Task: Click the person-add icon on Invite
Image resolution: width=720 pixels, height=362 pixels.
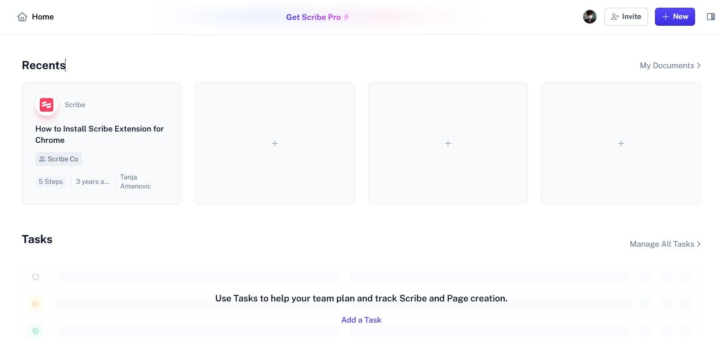Action: pyautogui.click(x=614, y=16)
